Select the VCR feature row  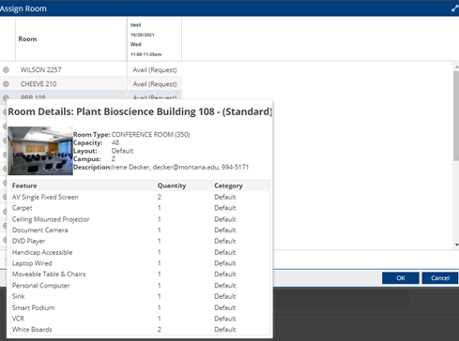[140, 319]
